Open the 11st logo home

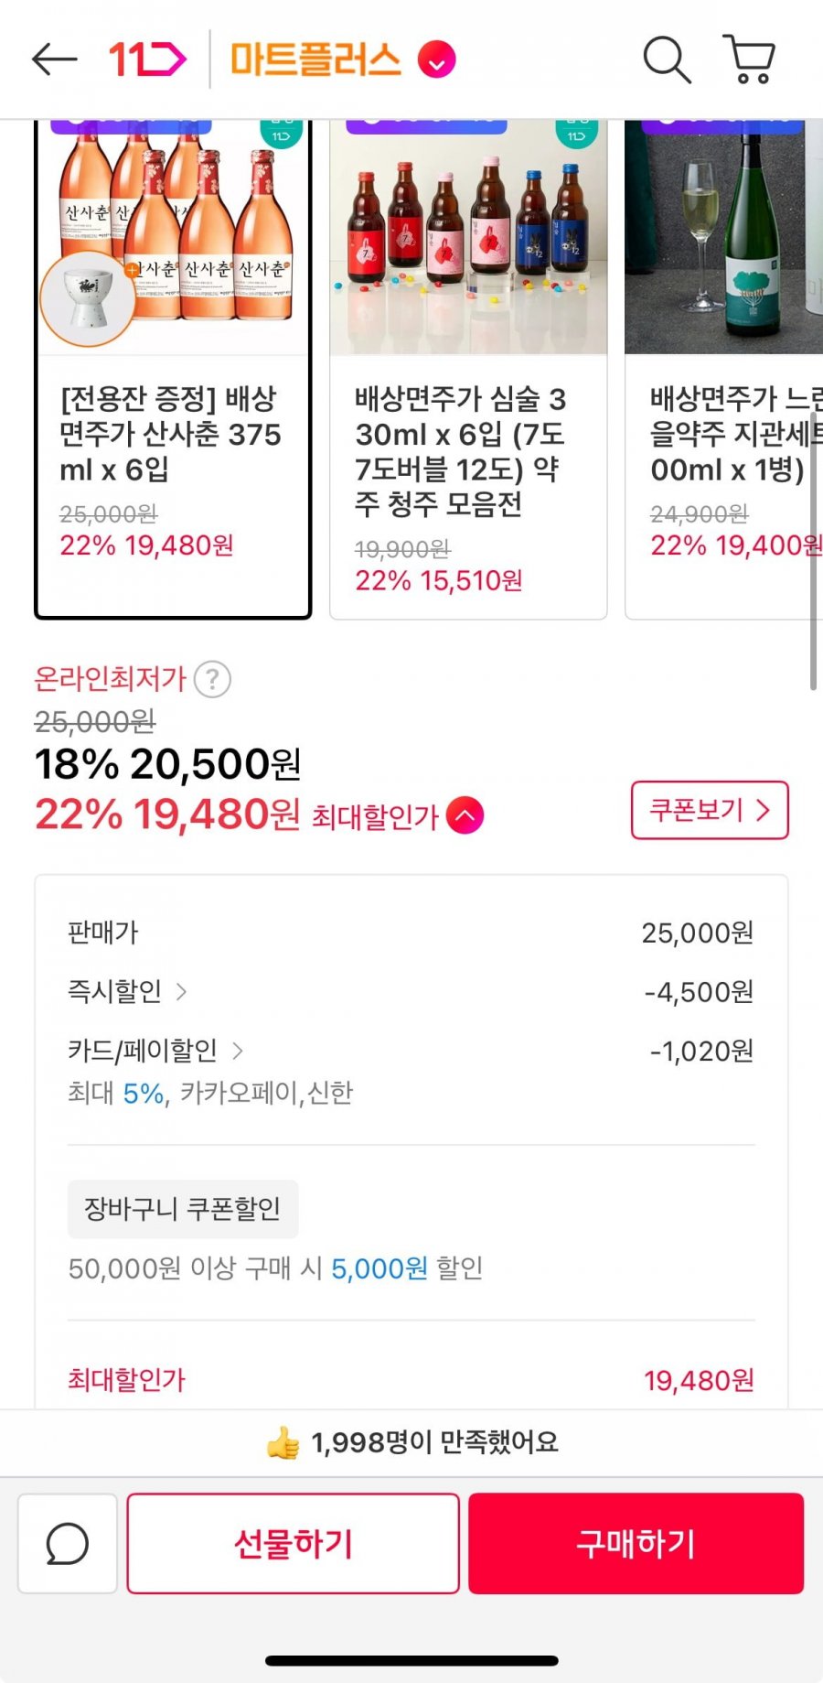point(147,59)
